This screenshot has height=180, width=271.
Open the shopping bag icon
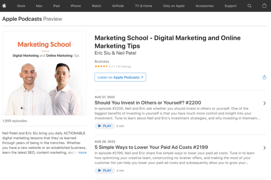coord(264,6)
